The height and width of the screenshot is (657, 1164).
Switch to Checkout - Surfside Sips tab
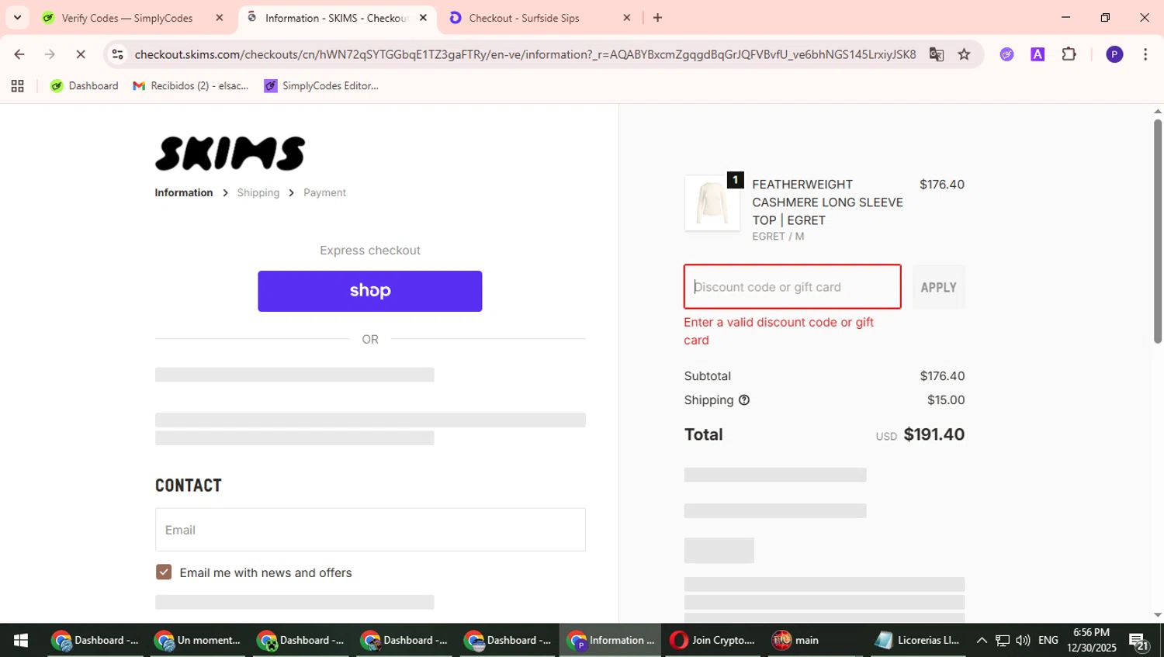(x=524, y=18)
